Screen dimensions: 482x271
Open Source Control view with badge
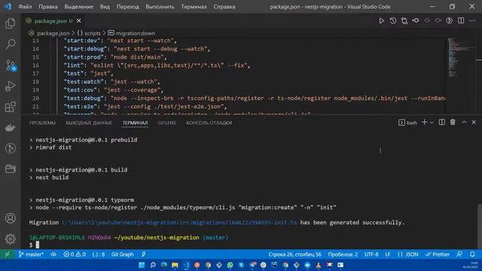[11, 65]
